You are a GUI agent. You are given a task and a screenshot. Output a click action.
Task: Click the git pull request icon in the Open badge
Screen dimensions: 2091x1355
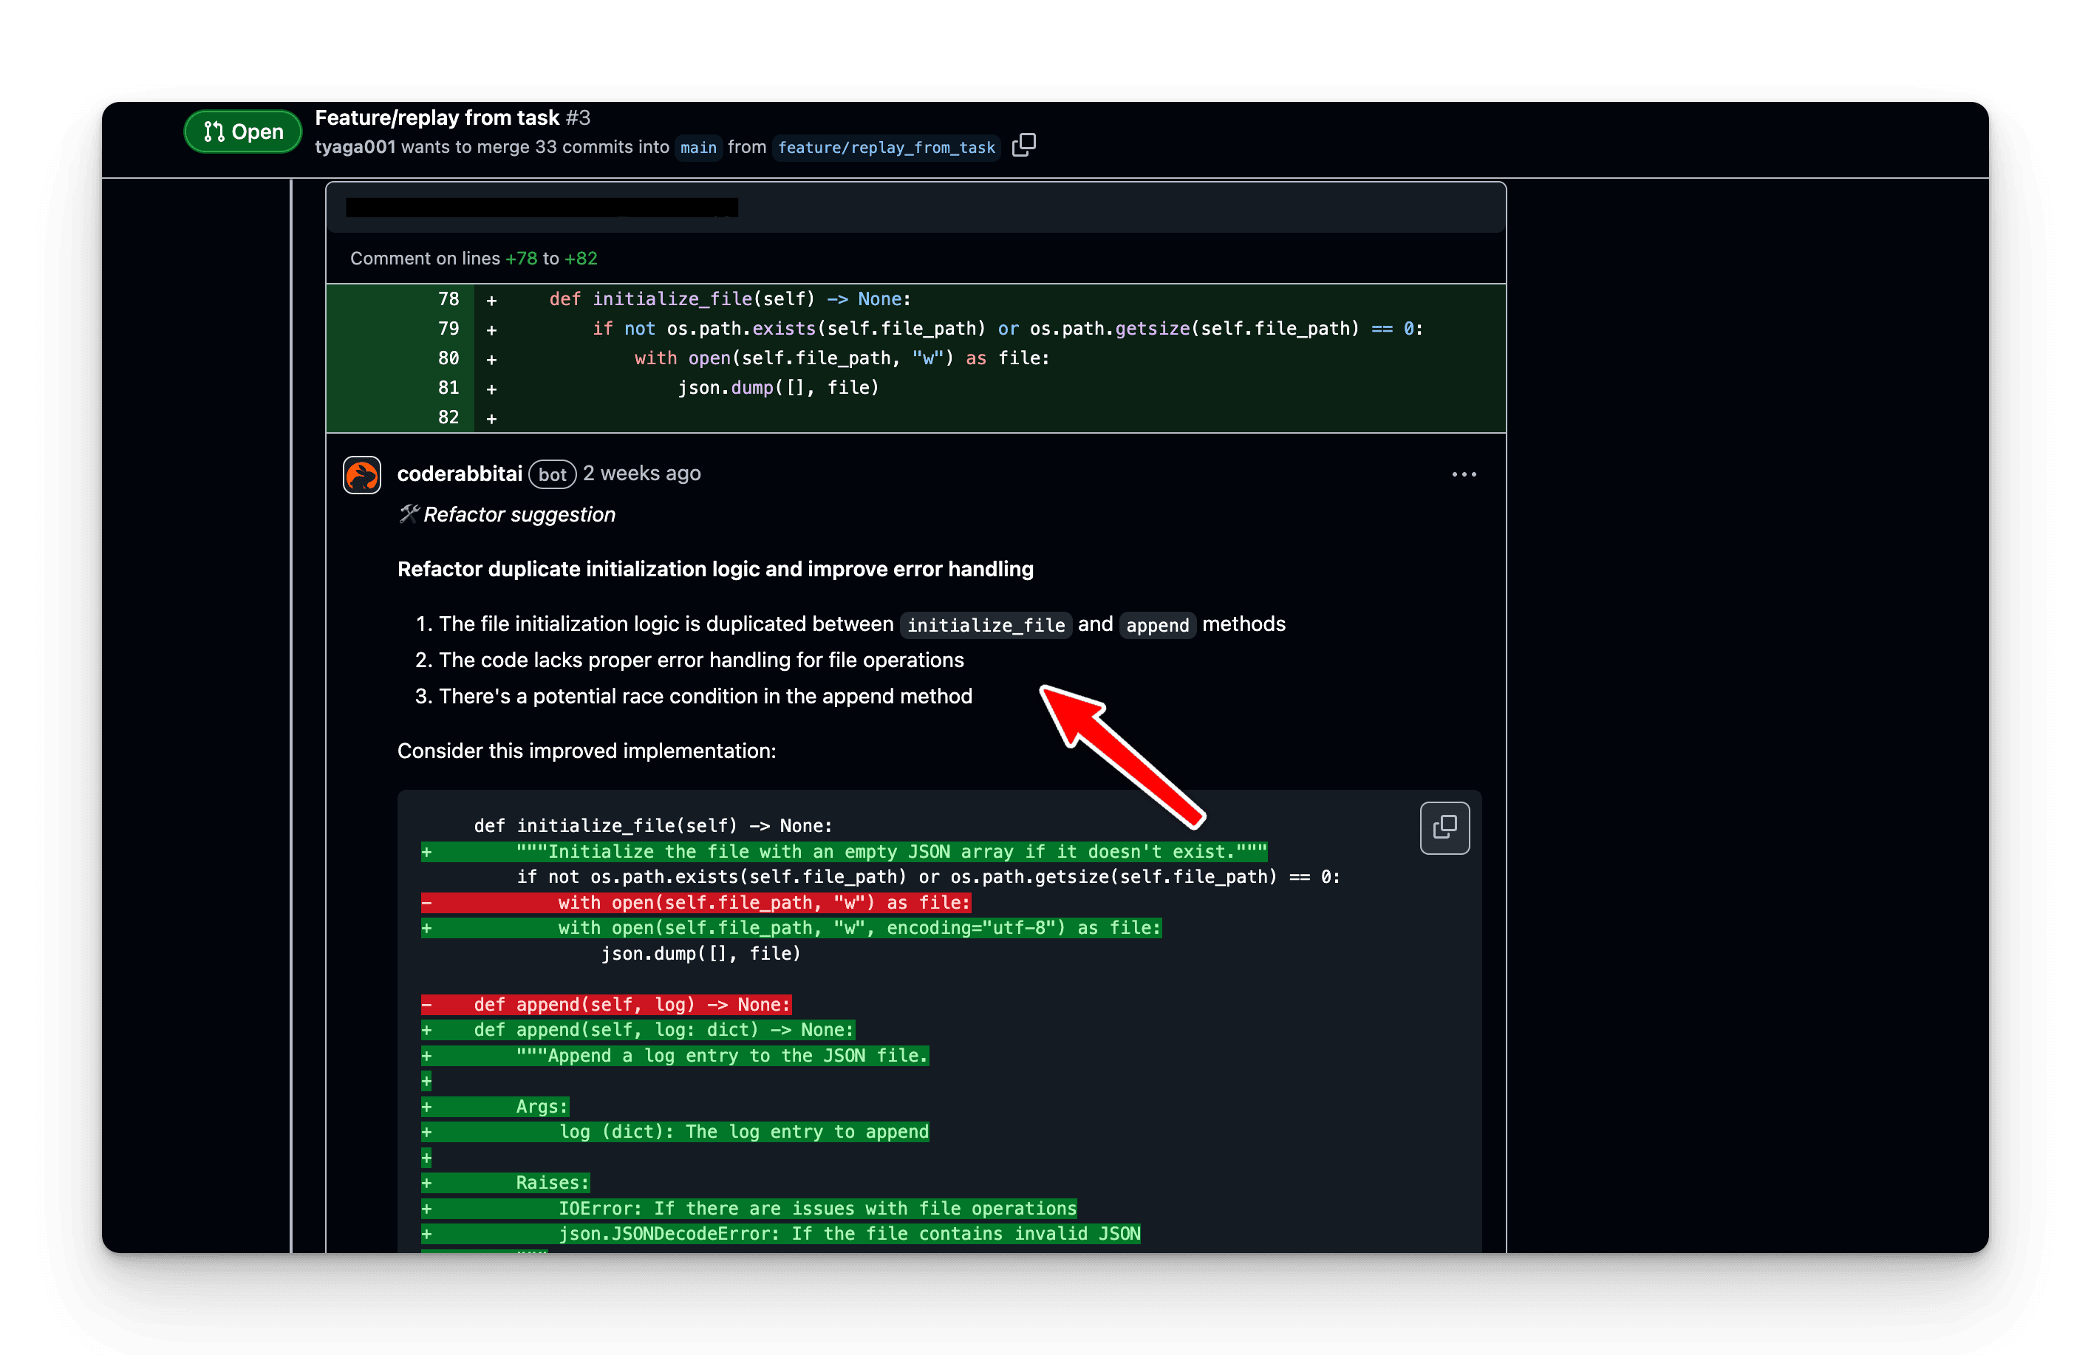(214, 131)
